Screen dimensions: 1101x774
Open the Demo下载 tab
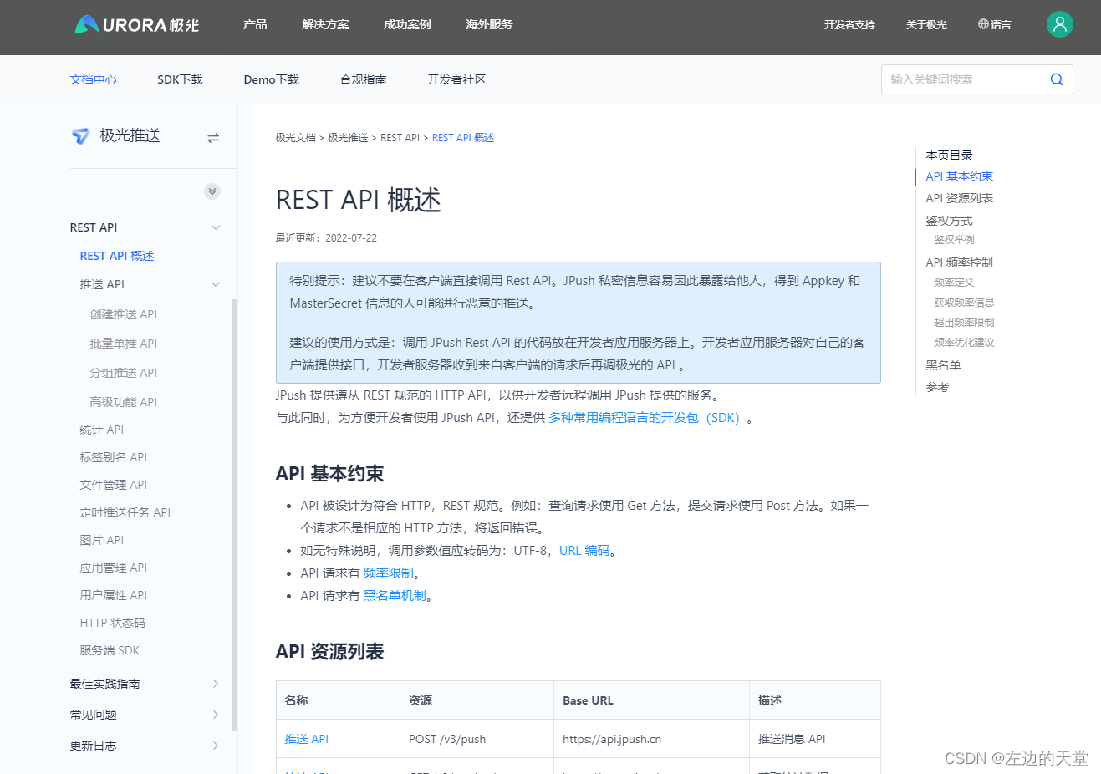click(x=271, y=79)
